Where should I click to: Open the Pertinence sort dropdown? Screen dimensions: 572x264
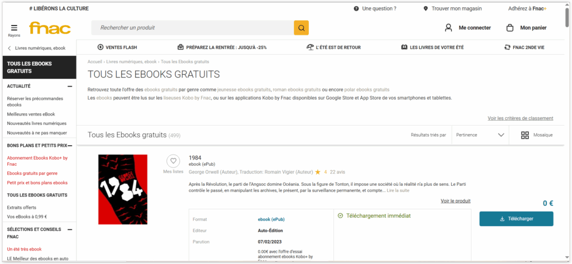tap(480, 135)
